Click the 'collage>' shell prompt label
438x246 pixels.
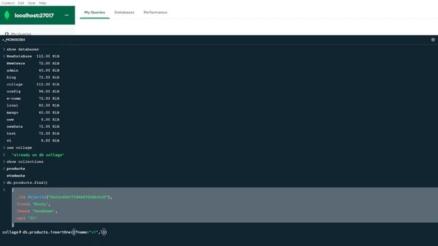(x=11, y=232)
